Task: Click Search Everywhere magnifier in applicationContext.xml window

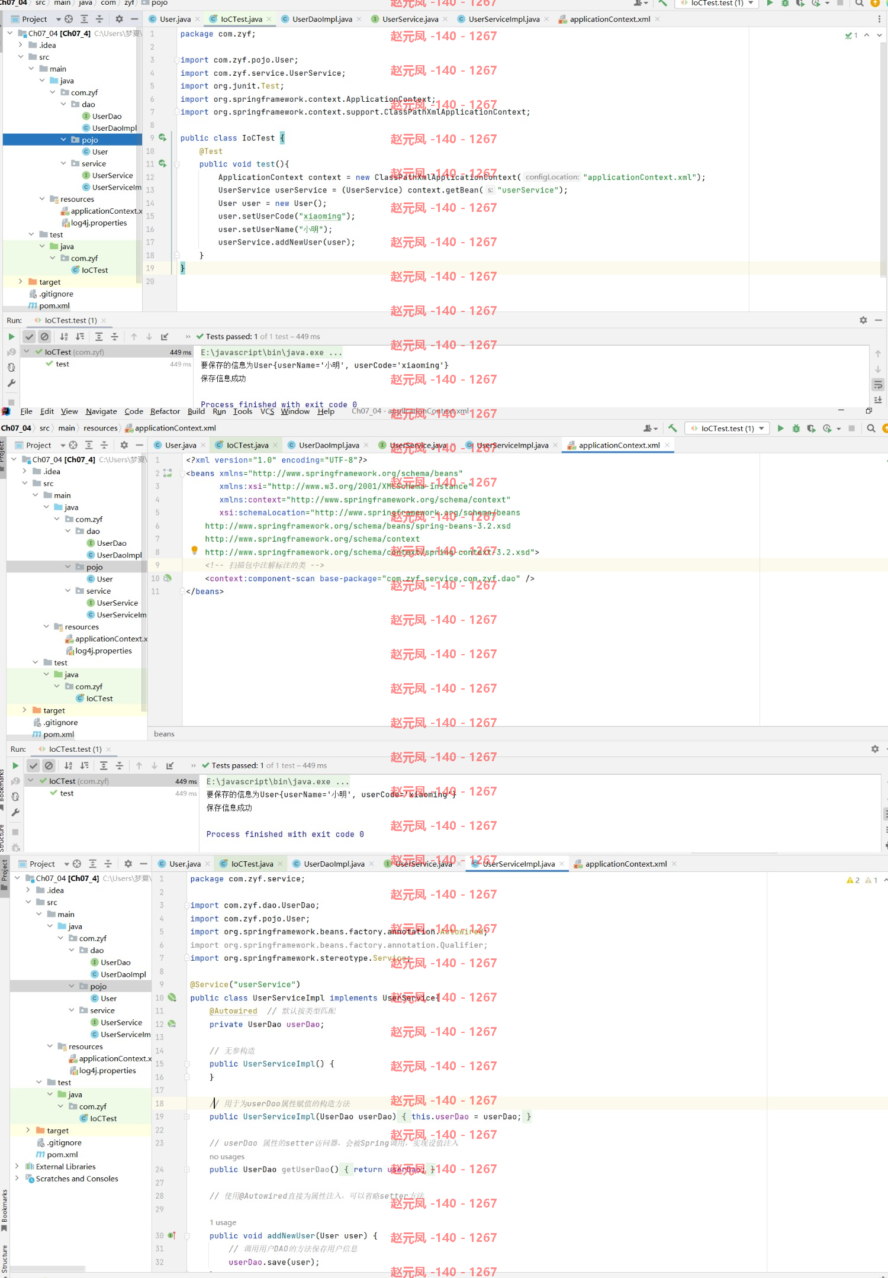Action: pos(871,428)
